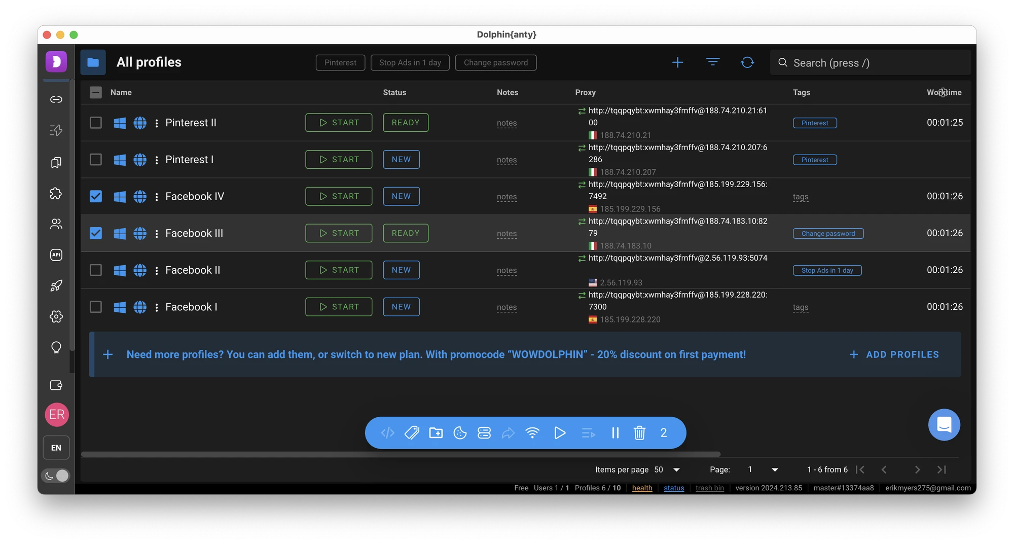Open the automation scripts lightning icon
Screen dimensions: 1014x544
click(56, 130)
